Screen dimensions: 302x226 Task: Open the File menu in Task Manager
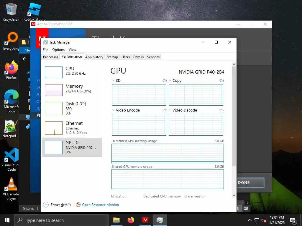point(45,49)
